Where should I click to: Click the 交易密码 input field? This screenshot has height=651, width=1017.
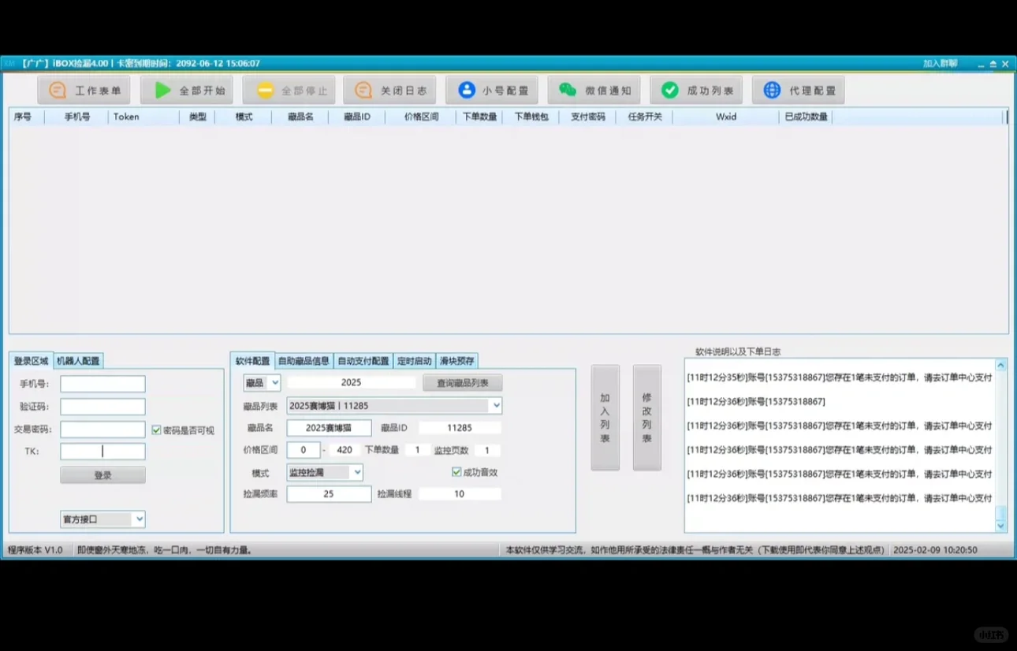click(x=103, y=430)
